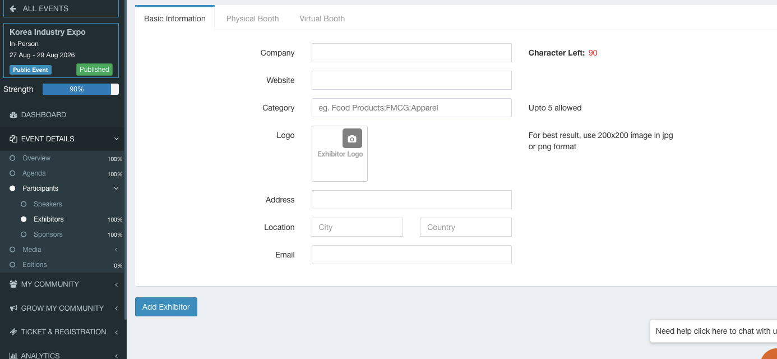The width and height of the screenshot is (777, 359).
Task: Focus the Website input field
Action: pyautogui.click(x=411, y=80)
